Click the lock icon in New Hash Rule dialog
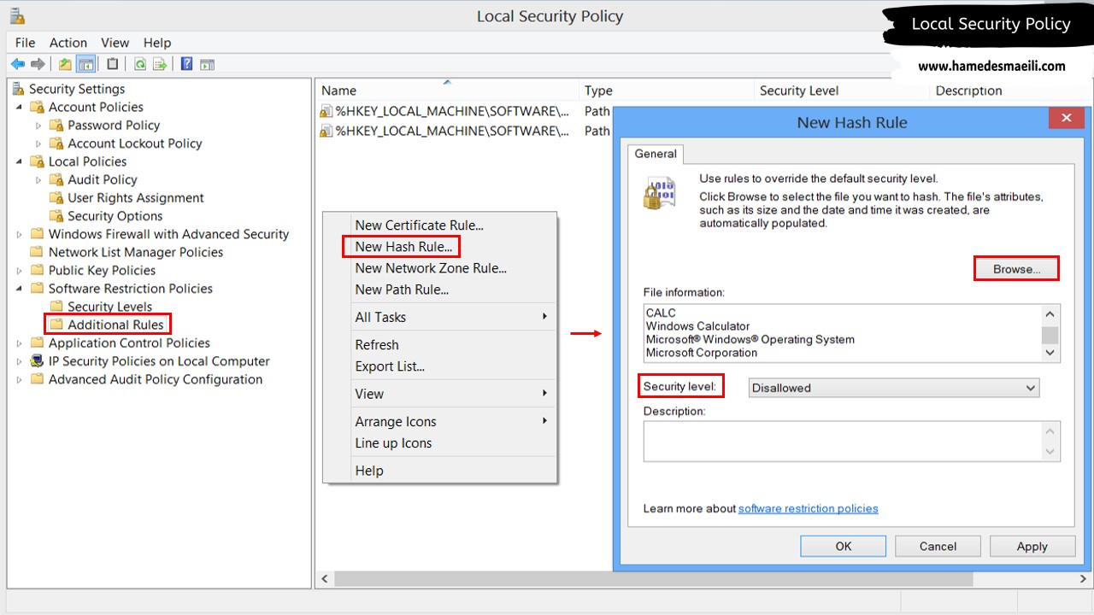This screenshot has width=1094, height=615. 659,194
